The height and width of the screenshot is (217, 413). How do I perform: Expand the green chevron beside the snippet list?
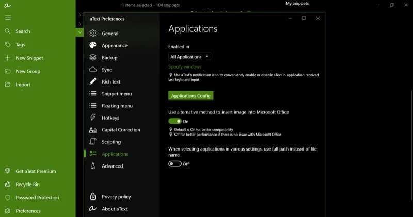pyautogui.click(x=80, y=32)
